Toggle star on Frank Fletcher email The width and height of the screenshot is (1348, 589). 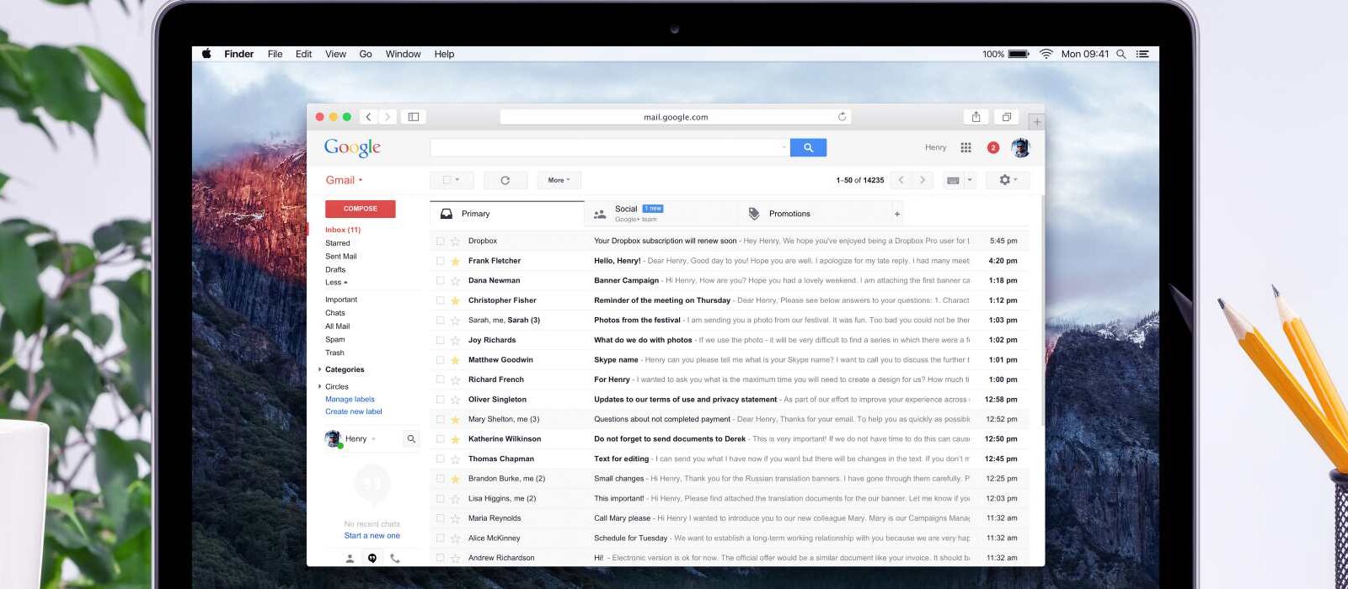coord(455,261)
